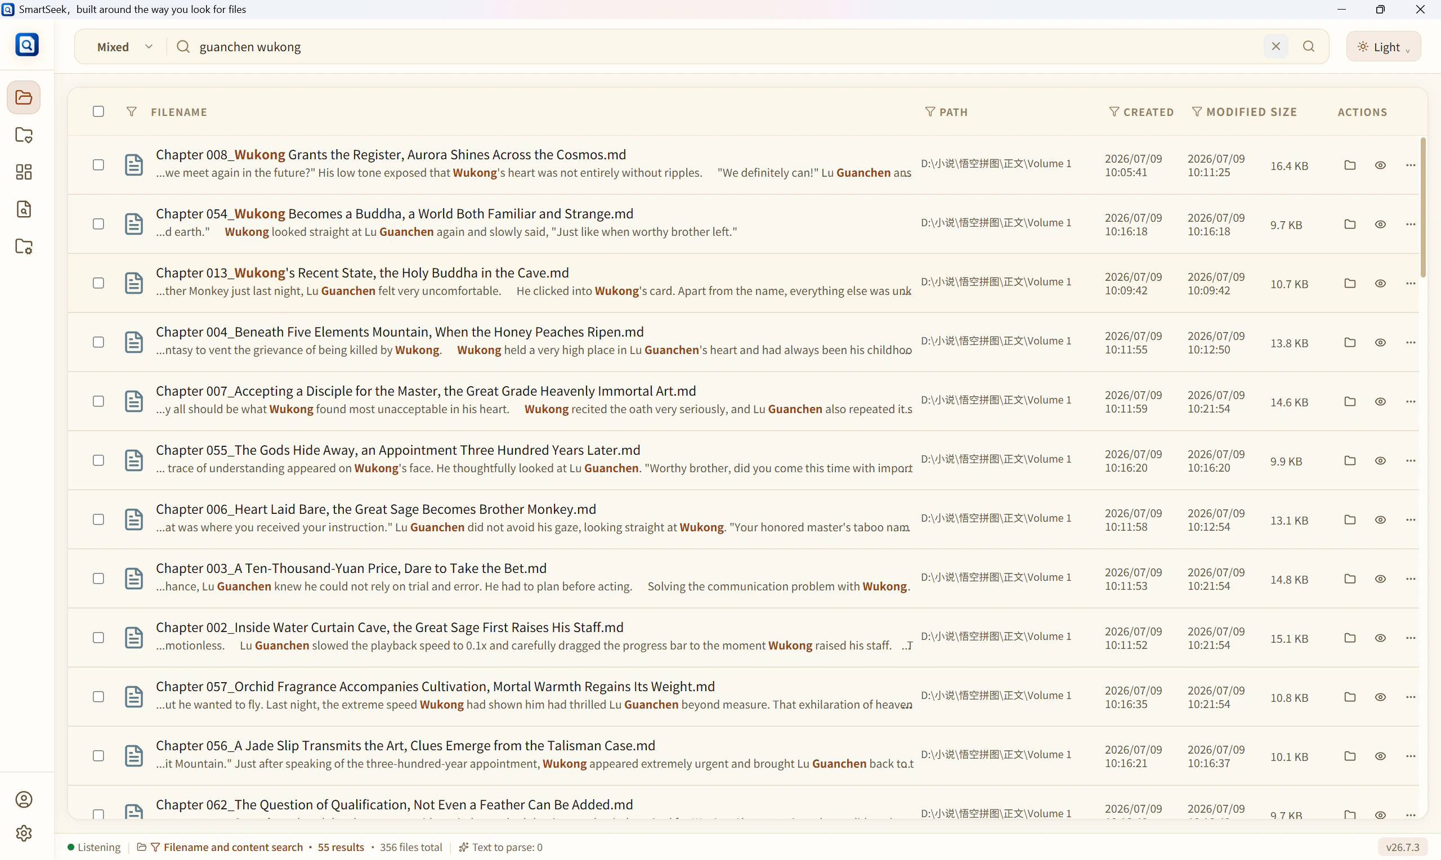The height and width of the screenshot is (860, 1441).
Task: Open the FILENAME column filter
Action: point(132,111)
